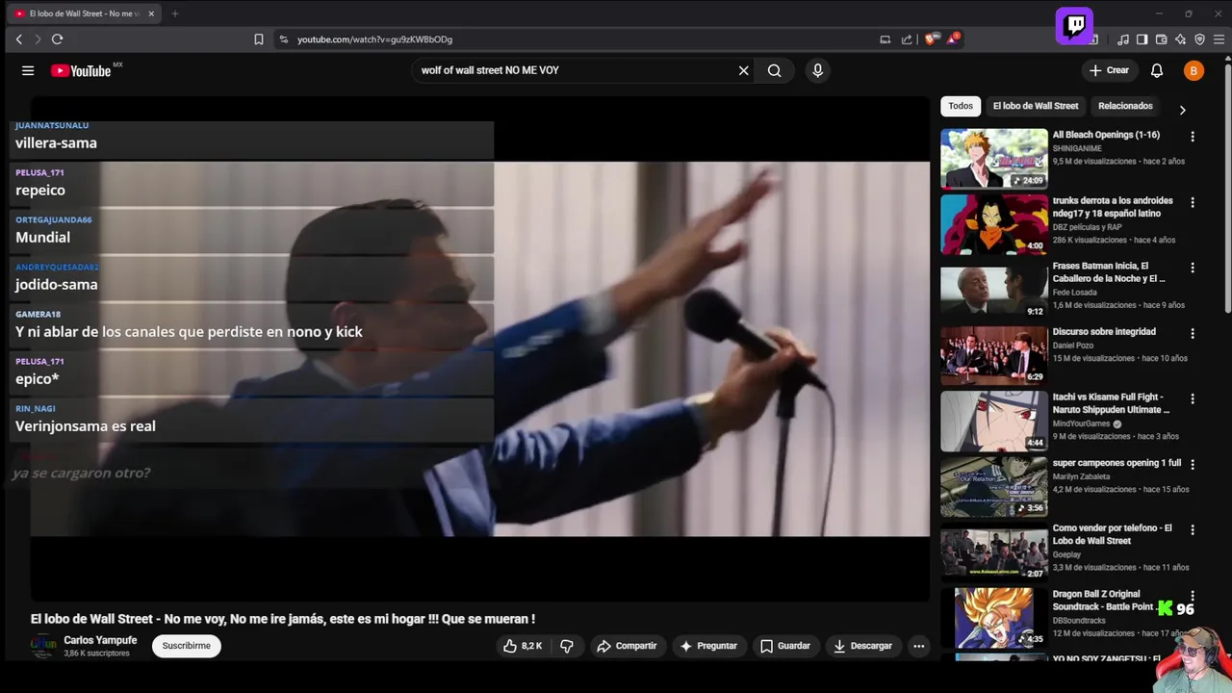Open the Como vender por telefono title
This screenshot has height=693, width=1232.
click(1113, 534)
